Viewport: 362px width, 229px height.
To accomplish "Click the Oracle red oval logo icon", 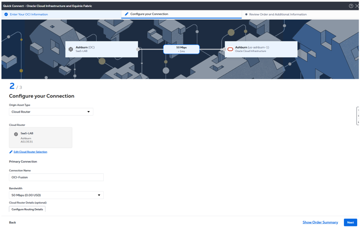I will click(x=230, y=49).
